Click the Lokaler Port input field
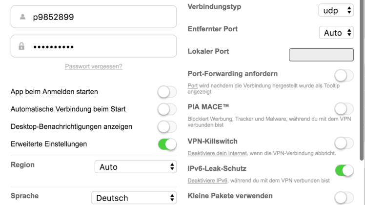Image resolution: width=365 pixels, height=205 pixels. click(321, 55)
